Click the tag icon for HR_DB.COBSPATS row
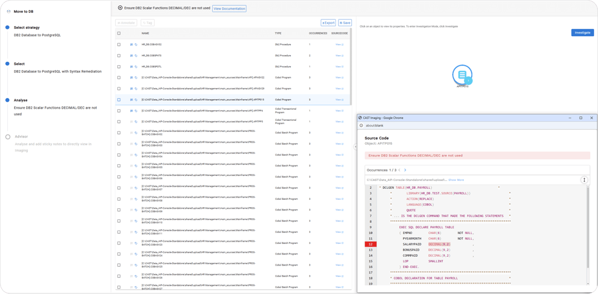The height and width of the screenshot is (294, 598). click(x=136, y=56)
